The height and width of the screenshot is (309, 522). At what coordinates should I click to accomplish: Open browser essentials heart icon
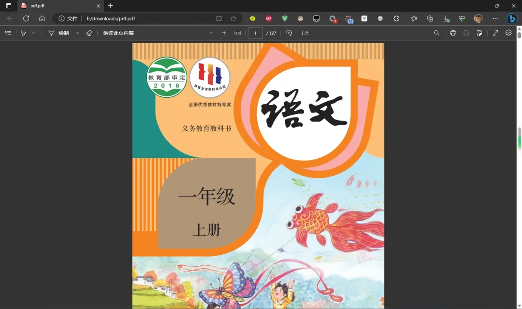pyautogui.click(x=462, y=18)
